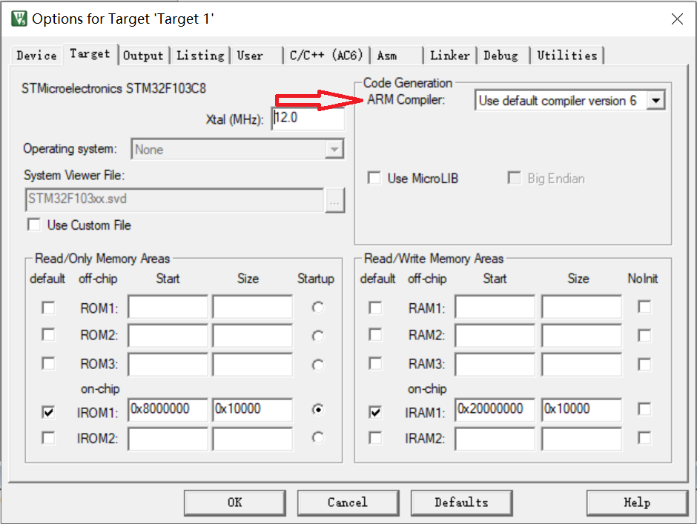
Task: Enable NoInit for RAM3
Action: pos(644,365)
